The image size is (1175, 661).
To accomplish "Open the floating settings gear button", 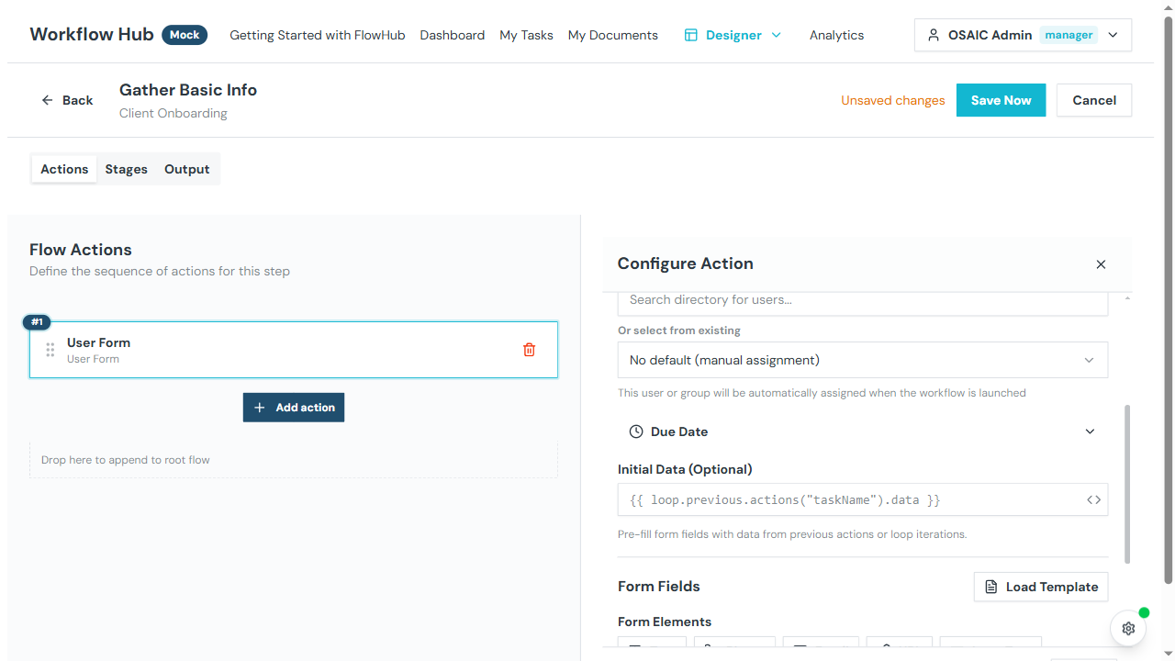I will pos(1127,628).
